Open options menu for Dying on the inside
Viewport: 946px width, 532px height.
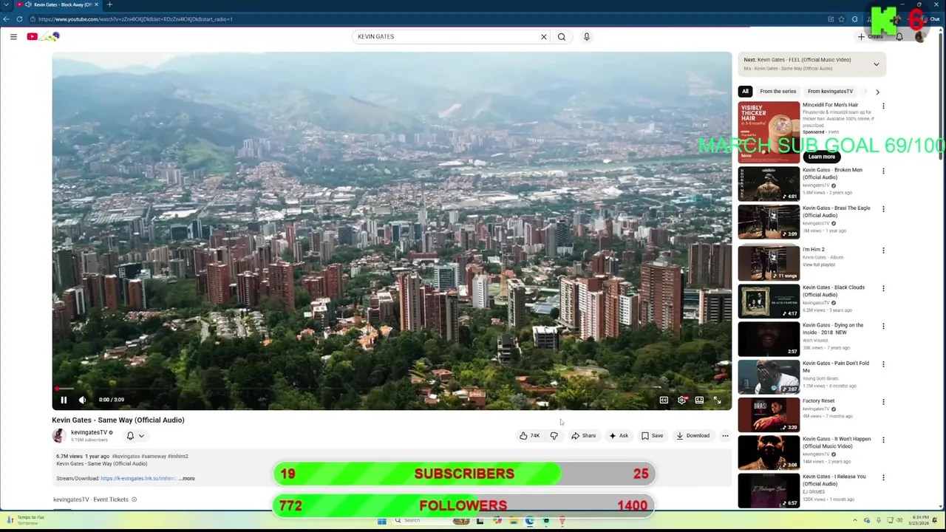pyautogui.click(x=883, y=327)
